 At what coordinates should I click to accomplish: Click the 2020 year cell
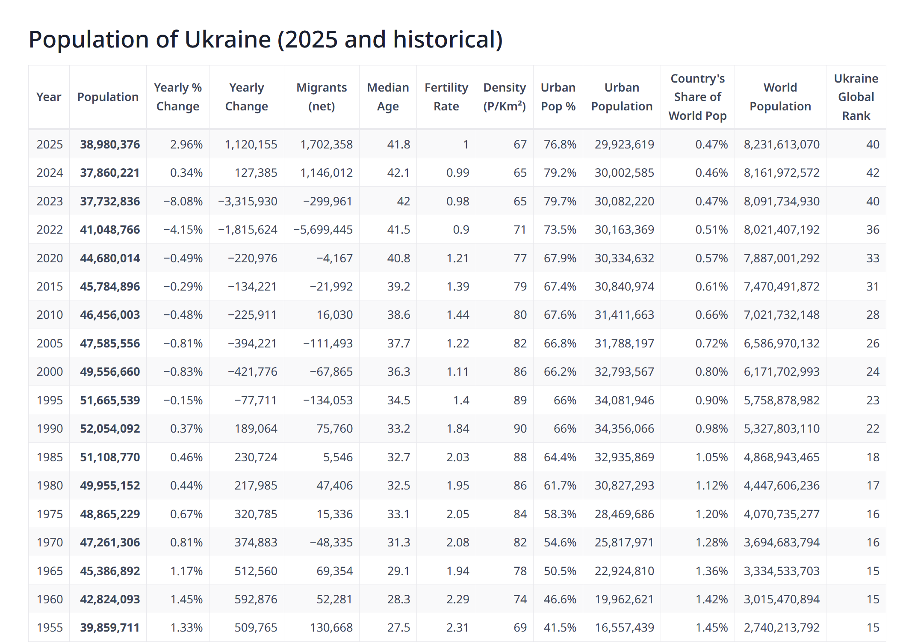click(50, 258)
